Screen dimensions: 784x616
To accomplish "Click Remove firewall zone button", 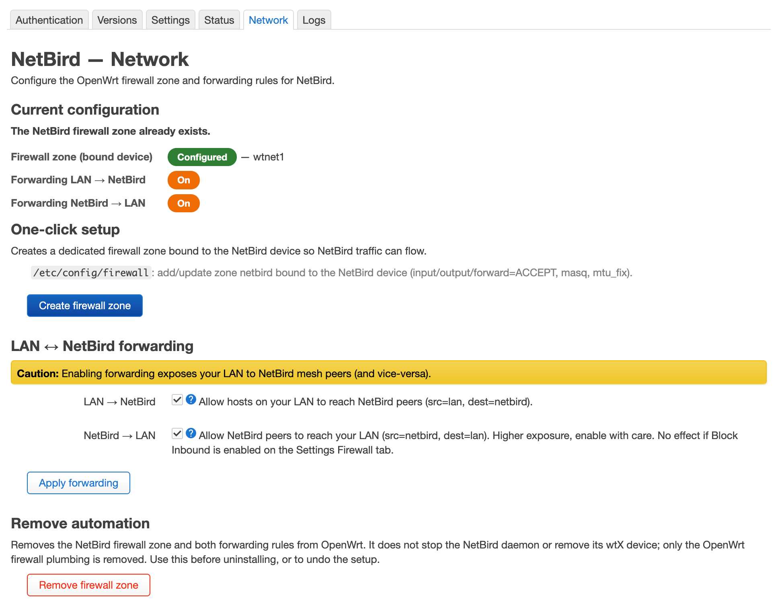I will pyautogui.click(x=88, y=585).
